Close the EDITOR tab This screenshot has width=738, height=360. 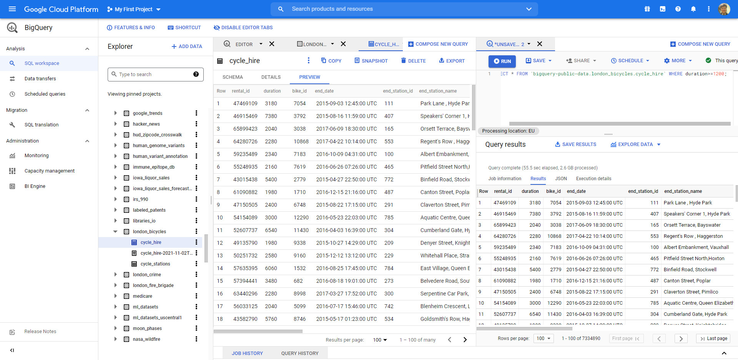click(272, 44)
